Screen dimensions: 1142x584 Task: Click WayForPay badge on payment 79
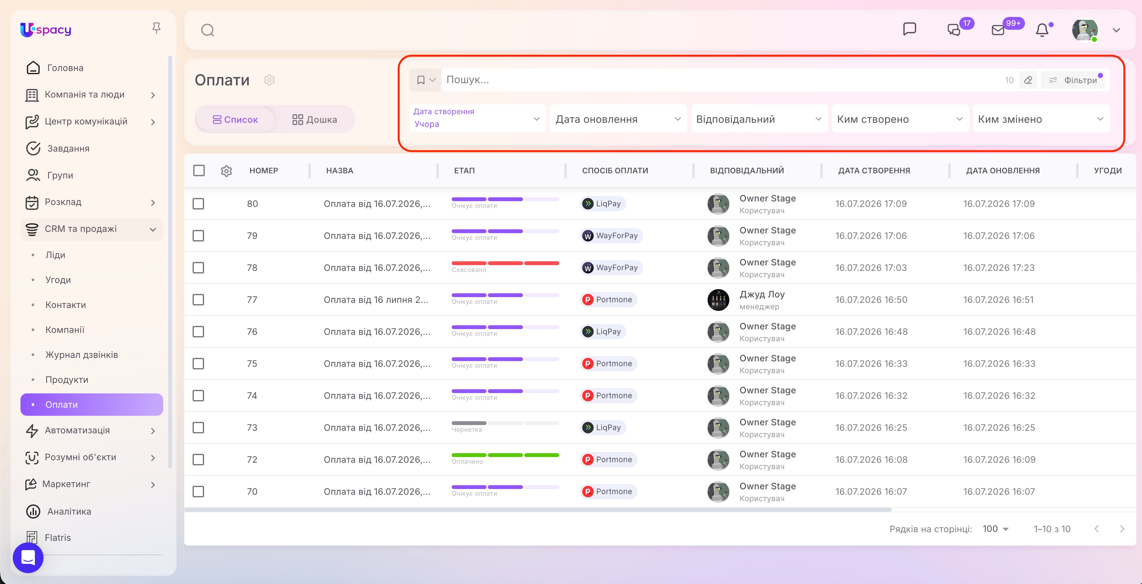(x=611, y=235)
